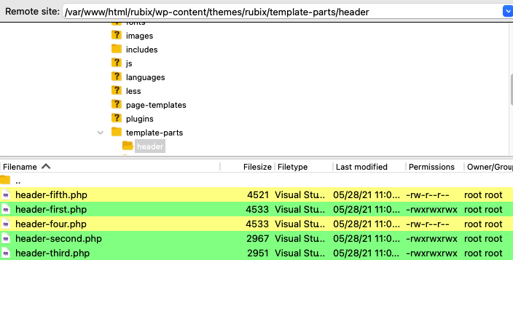Sort by the Last modified column
The image size is (513, 311).
(361, 167)
